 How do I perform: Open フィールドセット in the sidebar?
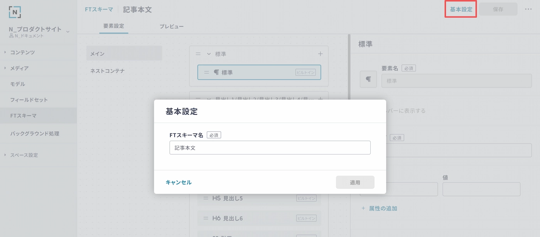coord(29,100)
